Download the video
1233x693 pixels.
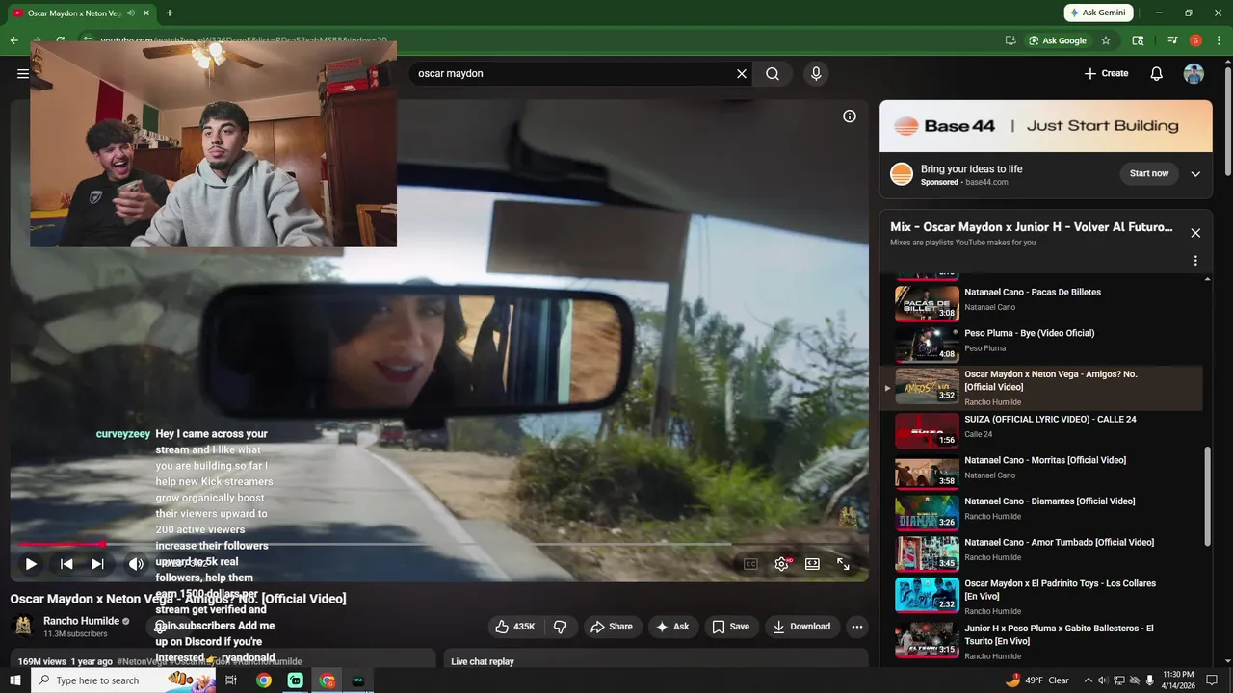(x=801, y=627)
